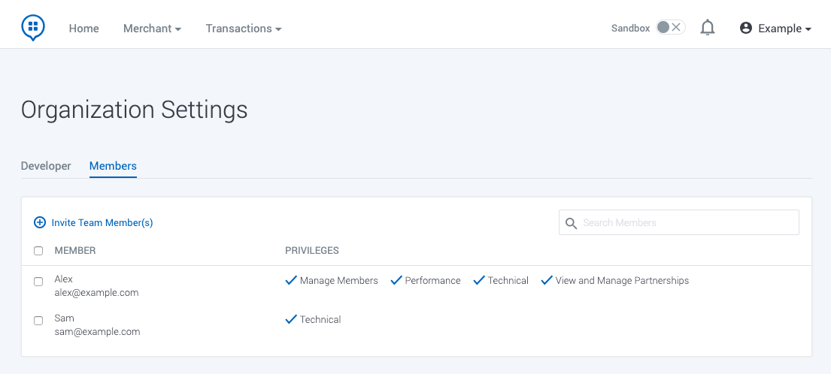Click the blue app logo icon
This screenshot has width=831, height=374.
[x=33, y=28]
